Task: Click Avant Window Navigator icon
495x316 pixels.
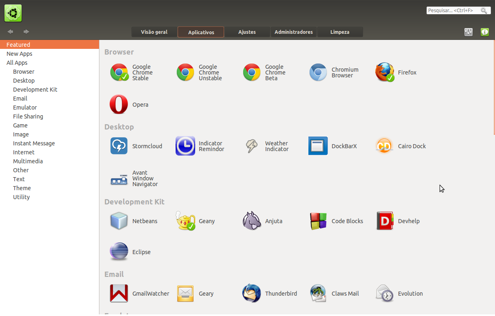Action: [119, 179]
